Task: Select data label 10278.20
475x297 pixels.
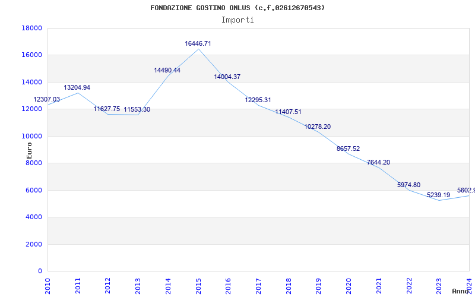Action: (x=318, y=127)
